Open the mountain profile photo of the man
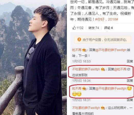The image size is (134, 115). click(x=33, y=57)
